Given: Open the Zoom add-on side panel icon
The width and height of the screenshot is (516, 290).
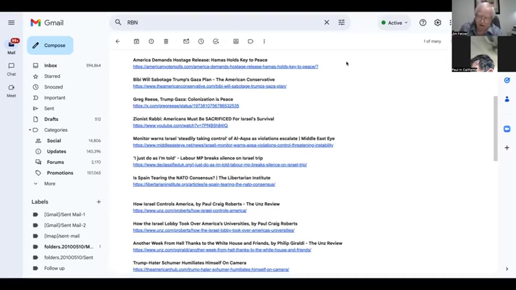Looking at the screenshot, I should [x=507, y=129].
